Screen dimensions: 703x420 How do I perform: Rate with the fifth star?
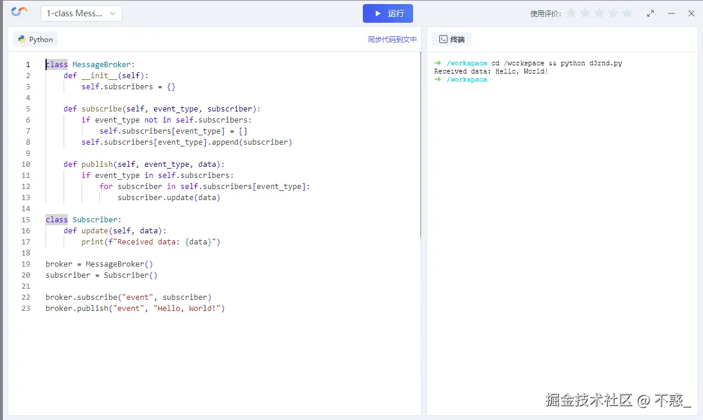tap(627, 13)
